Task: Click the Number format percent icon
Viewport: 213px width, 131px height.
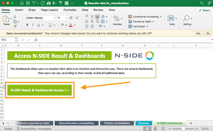Action: pos(117,18)
